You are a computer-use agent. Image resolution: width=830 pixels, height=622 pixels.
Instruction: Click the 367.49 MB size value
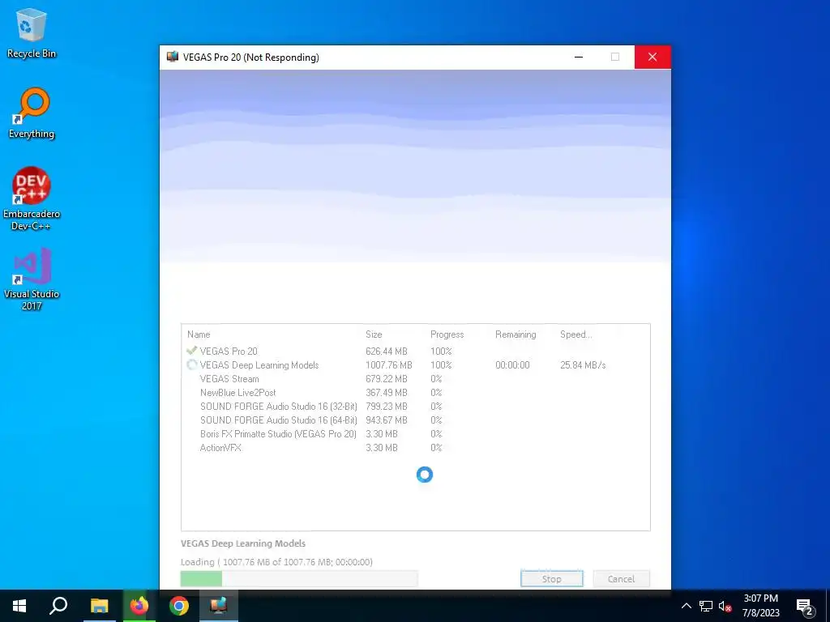(x=387, y=392)
